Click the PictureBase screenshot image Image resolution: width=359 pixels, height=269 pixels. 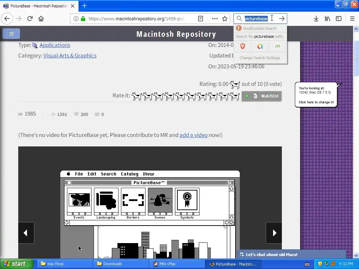click(x=150, y=214)
